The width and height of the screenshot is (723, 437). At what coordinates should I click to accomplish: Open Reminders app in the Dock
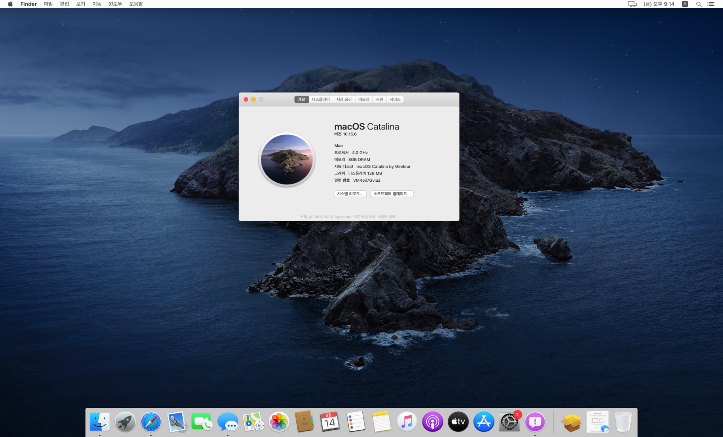[356, 421]
